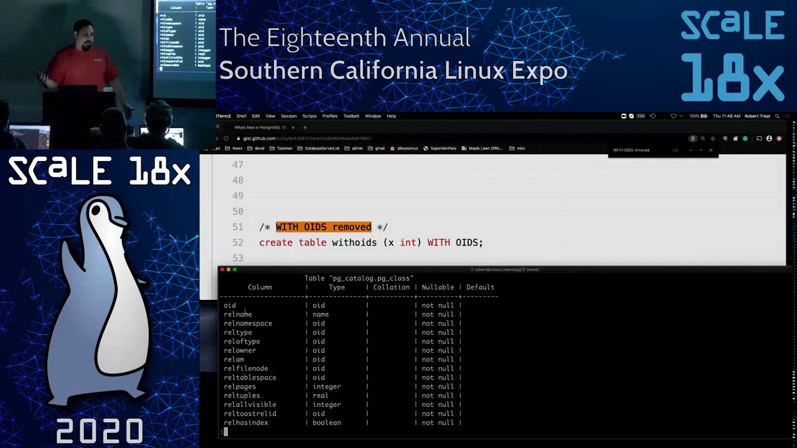797x448 pixels.
Task: Click the Nullable column header
Action: [438, 287]
